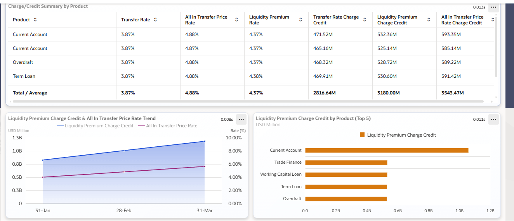514x221 pixels.
Task: Toggle Liquidity Premium Charge Credit line legend
Action: [x=95, y=126]
